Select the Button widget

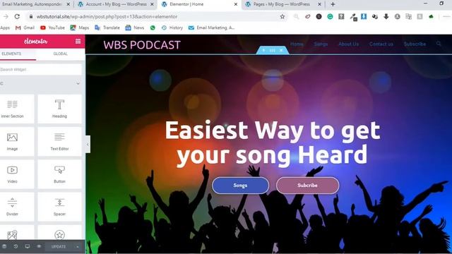pos(59,174)
